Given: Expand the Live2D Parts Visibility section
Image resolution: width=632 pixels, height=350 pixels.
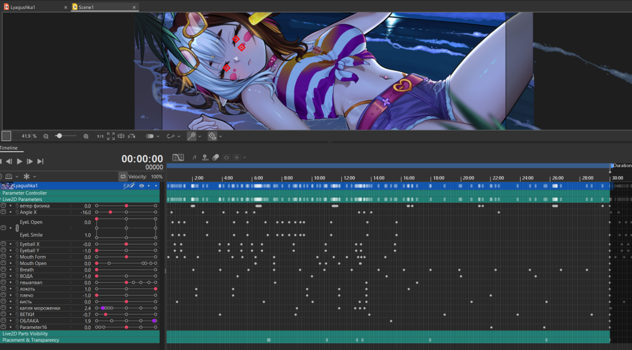Looking at the screenshot, I should click(x=80, y=334).
